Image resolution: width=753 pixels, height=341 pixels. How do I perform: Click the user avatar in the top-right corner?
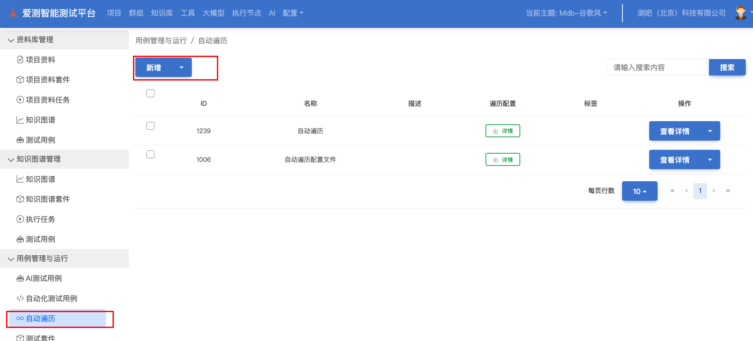click(x=740, y=13)
